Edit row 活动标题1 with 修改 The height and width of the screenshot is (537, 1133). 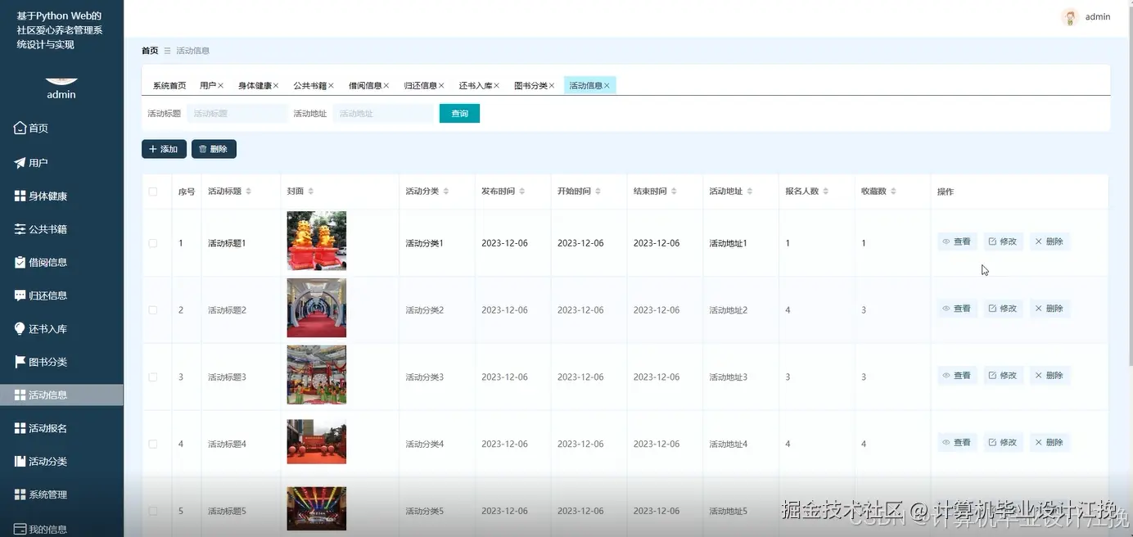[x=1003, y=241]
